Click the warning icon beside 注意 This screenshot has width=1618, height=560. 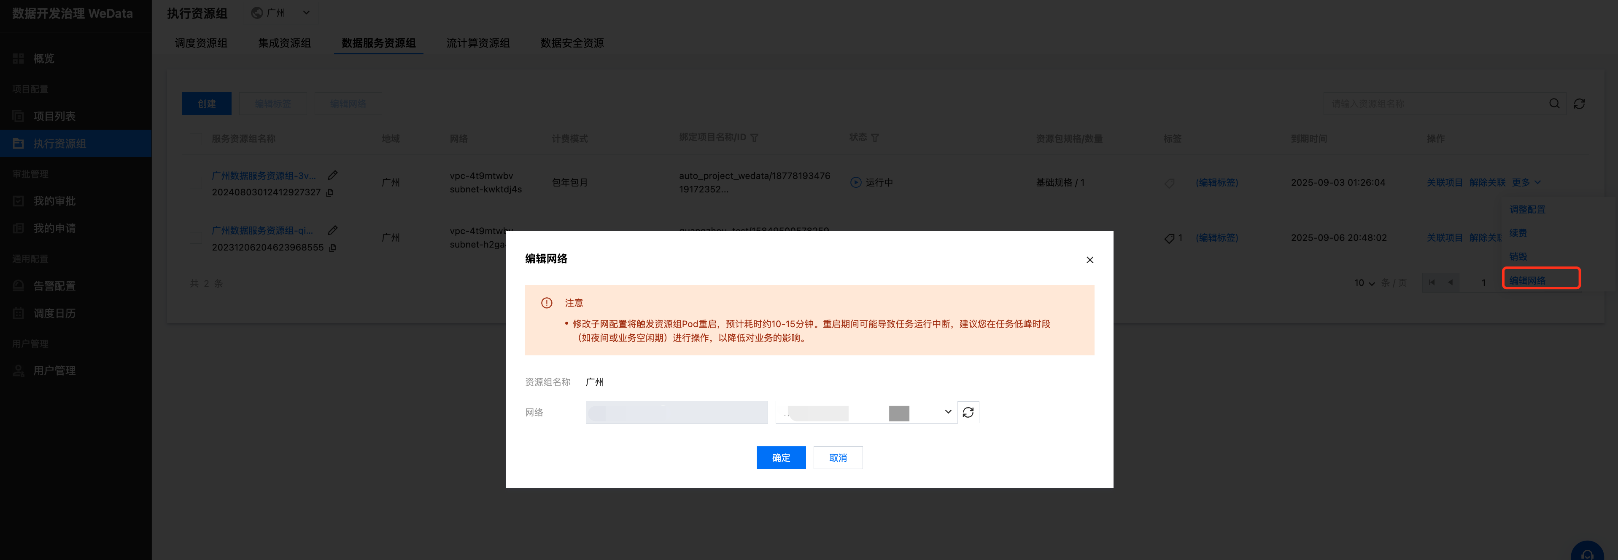pyautogui.click(x=547, y=303)
